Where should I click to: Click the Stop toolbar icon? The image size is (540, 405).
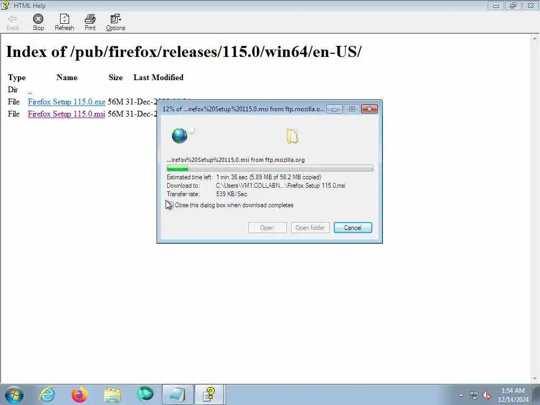tap(38, 22)
